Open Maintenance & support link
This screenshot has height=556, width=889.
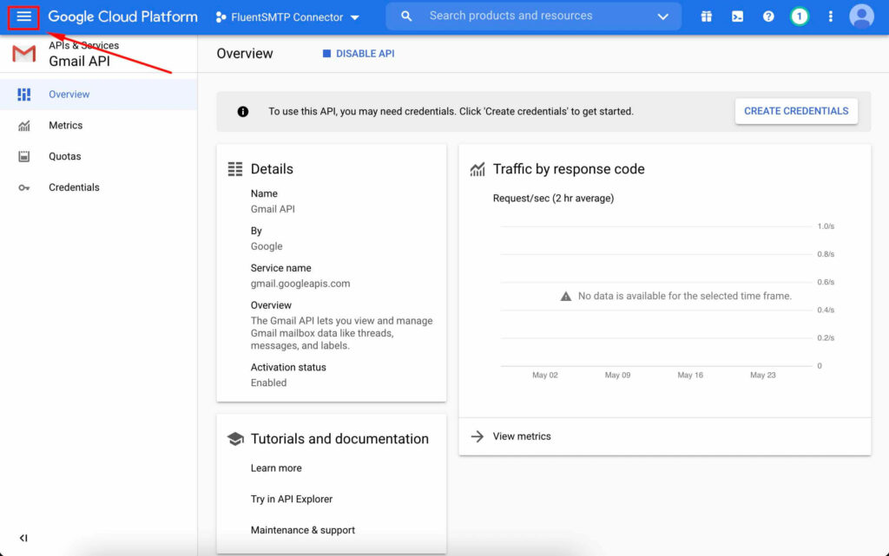coord(303,531)
